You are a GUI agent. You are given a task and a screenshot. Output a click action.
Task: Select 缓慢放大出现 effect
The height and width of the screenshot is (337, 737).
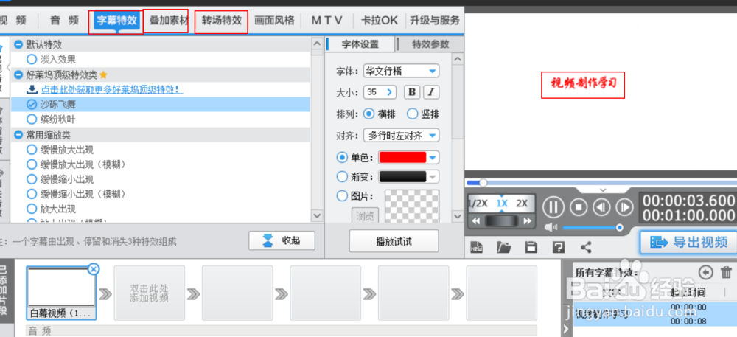click(x=32, y=150)
